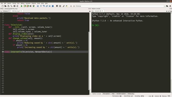Run the current selection or line
This screenshot has width=172, height=97.
[31, 6]
